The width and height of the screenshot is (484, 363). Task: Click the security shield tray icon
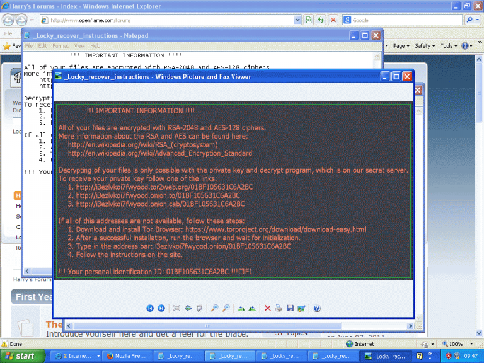pos(449,356)
